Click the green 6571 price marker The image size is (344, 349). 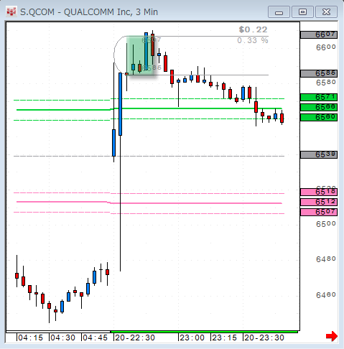coord(319,97)
